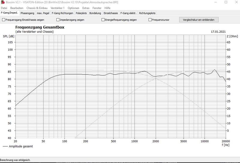Open the Datei menu
240x163 pixels.
(4, 8)
